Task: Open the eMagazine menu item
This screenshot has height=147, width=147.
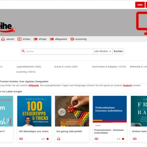Action: click(61, 39)
